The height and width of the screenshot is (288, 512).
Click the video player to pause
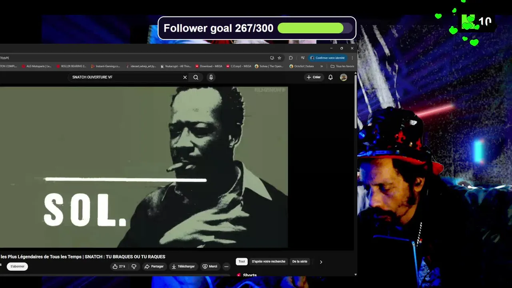[x=144, y=167]
